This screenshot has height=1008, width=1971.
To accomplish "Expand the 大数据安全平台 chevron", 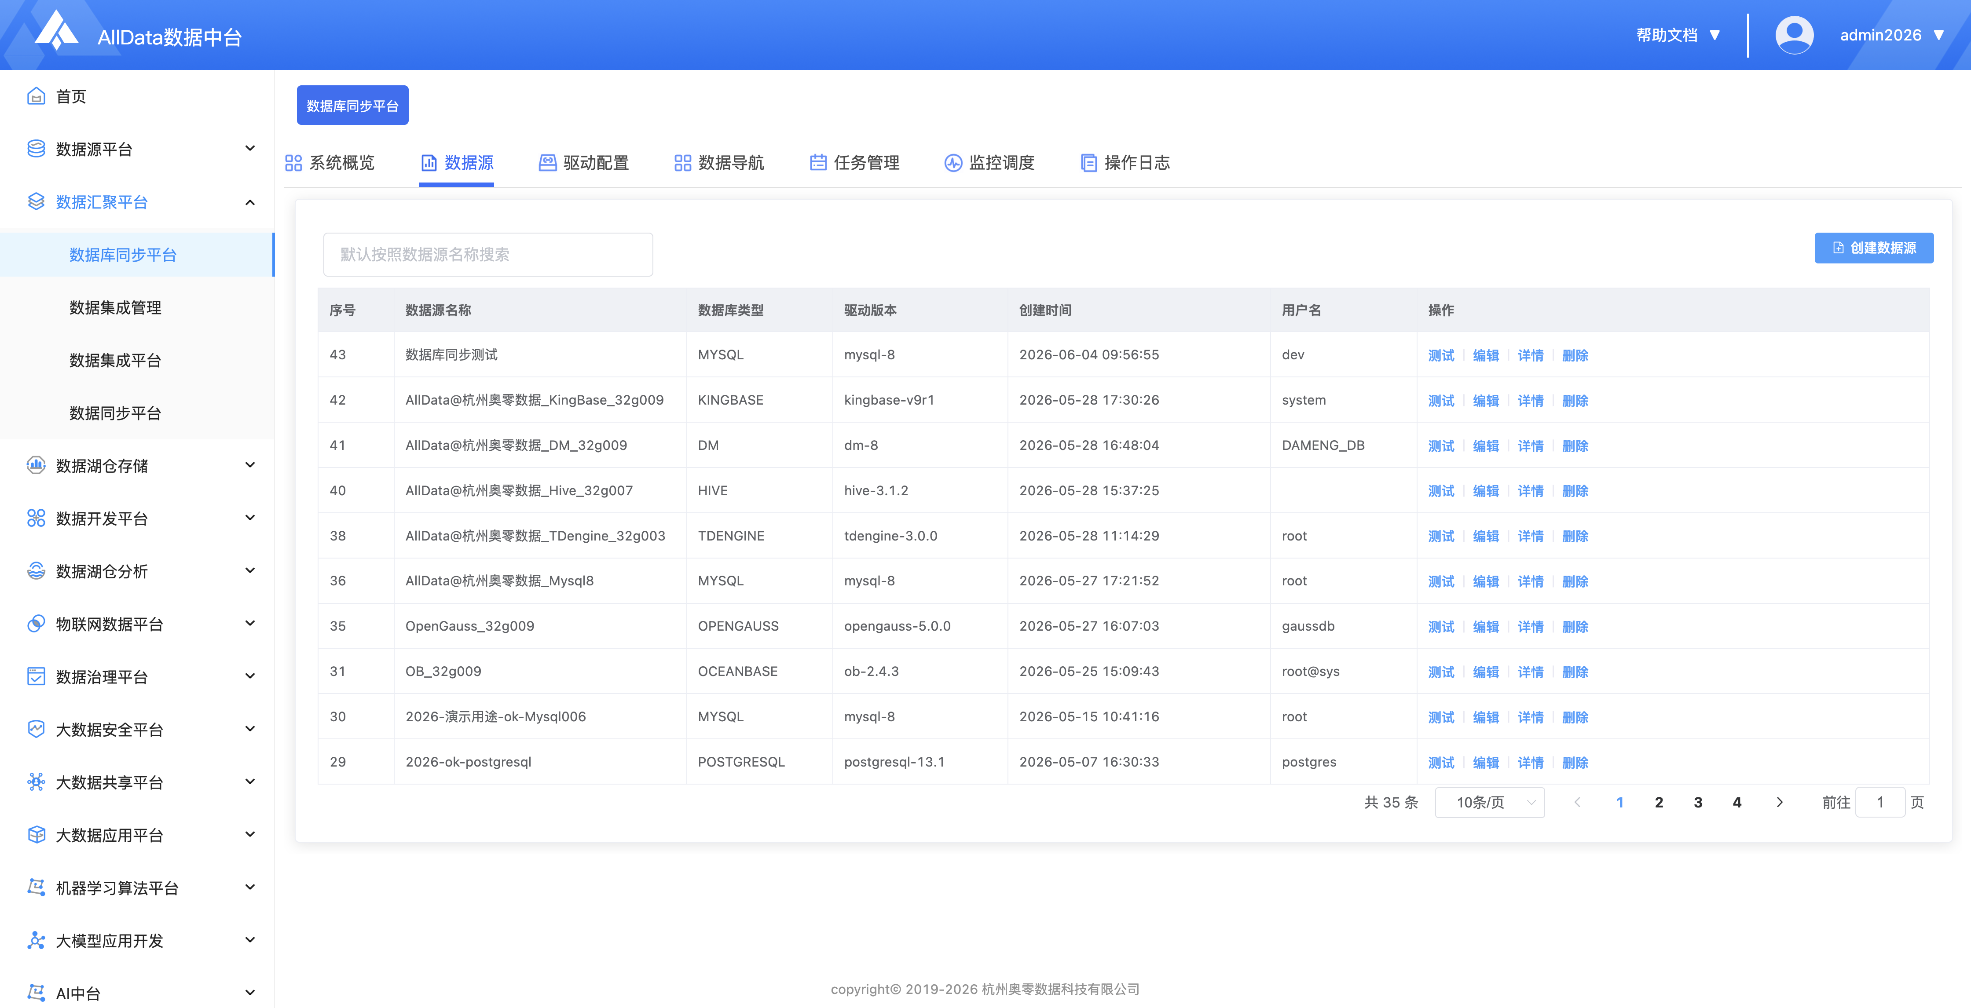I will coord(250,729).
